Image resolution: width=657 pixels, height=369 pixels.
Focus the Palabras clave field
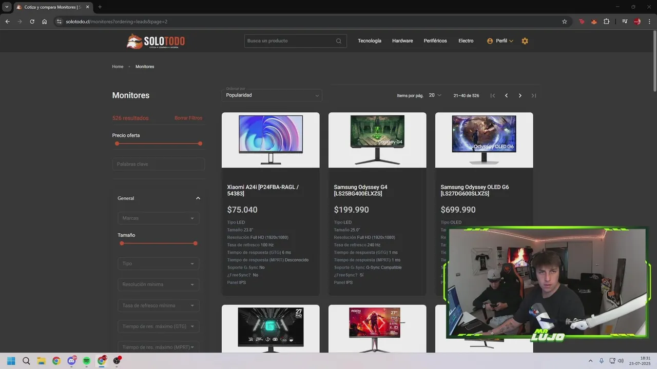click(x=159, y=164)
